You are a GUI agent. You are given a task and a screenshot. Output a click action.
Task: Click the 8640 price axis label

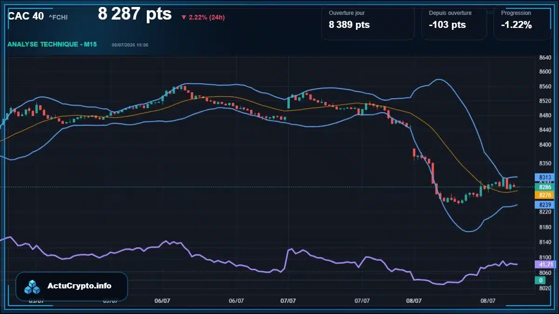[545, 58]
